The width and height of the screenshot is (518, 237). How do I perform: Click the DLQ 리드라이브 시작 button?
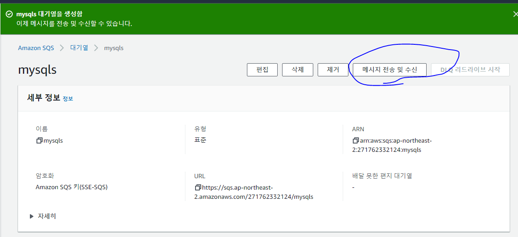coord(470,70)
